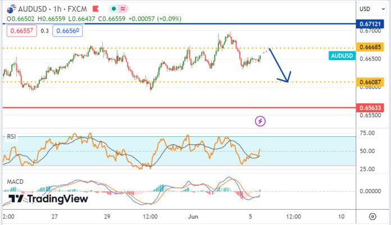Click the 1h timeframe label

tap(58, 9)
